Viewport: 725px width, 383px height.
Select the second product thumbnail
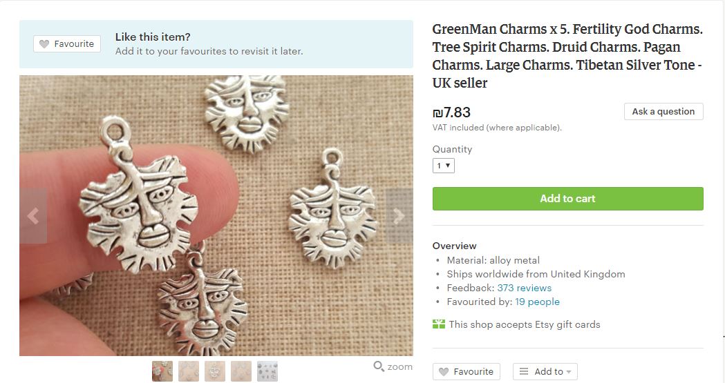click(189, 371)
